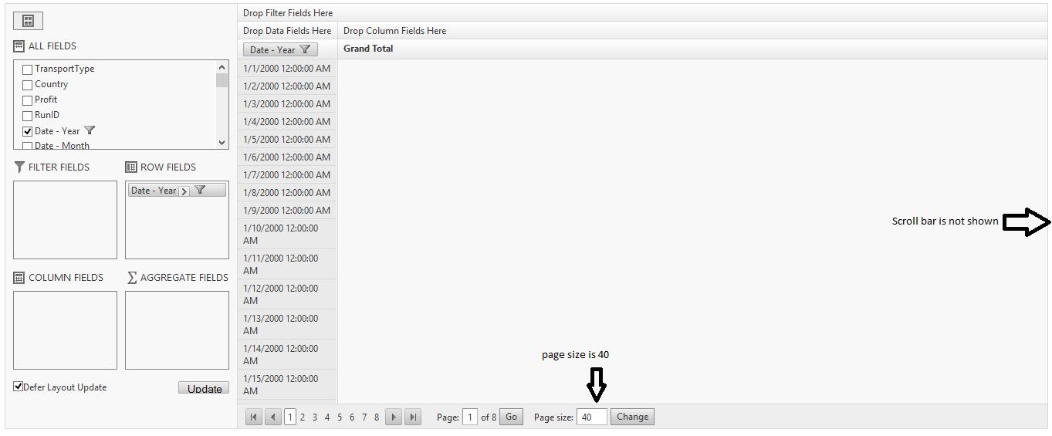Go to first page of pager
This screenshot has width=1052, height=436.
click(x=254, y=417)
